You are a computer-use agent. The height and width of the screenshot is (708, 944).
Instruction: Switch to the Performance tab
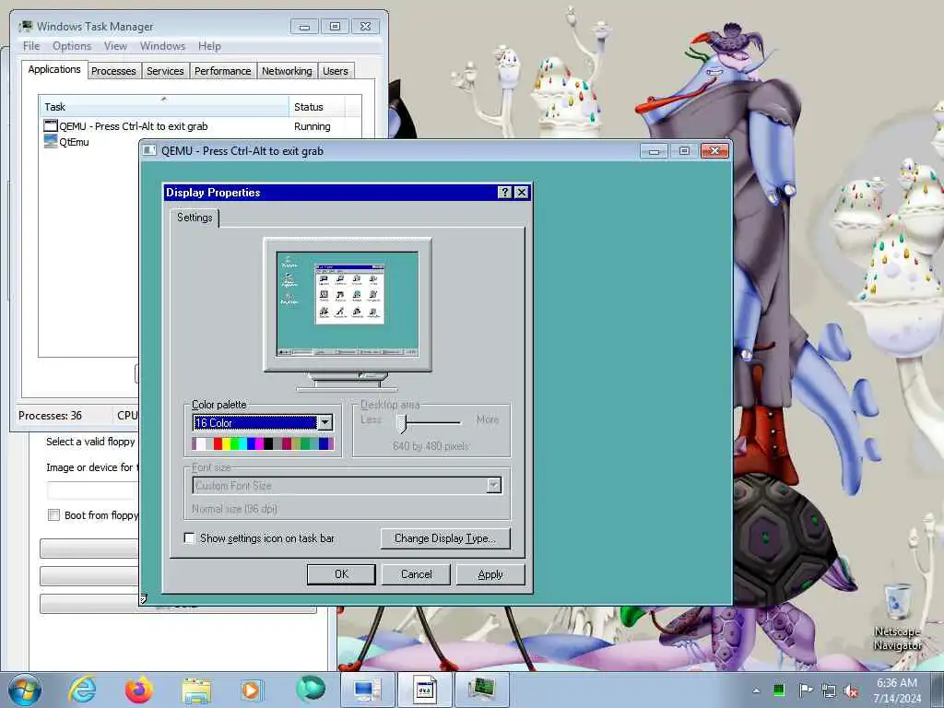click(223, 71)
